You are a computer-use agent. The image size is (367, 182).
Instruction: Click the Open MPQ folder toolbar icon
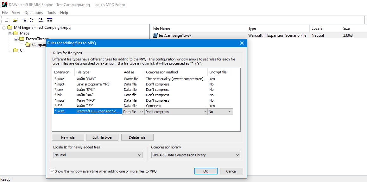(x=15, y=20)
